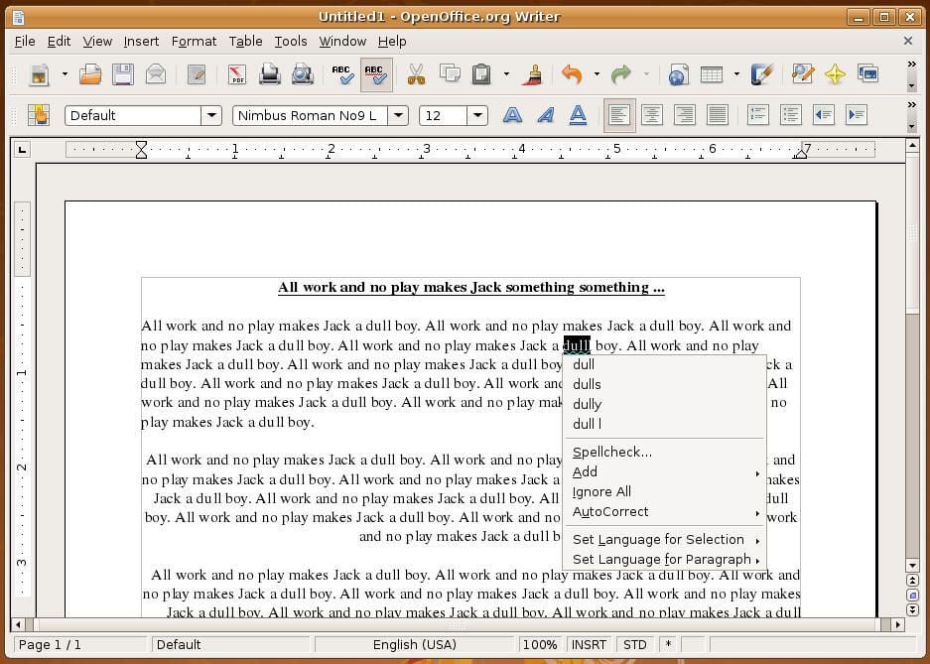
Task: Open the font name dropdown arrow
Action: coord(398,115)
